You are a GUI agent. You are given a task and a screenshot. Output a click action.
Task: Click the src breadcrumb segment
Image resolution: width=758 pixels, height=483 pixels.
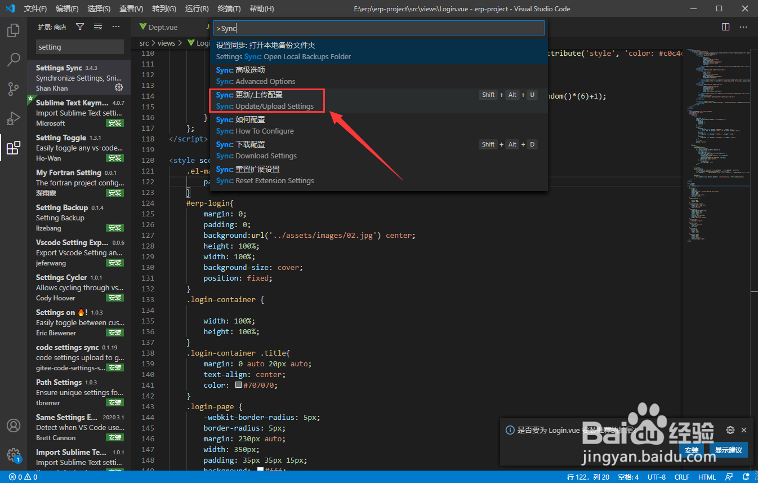tap(144, 43)
